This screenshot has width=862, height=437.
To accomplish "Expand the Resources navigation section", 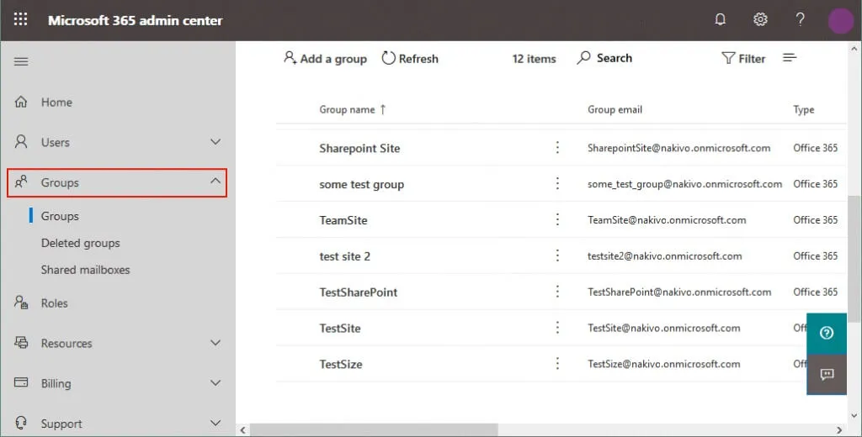I will point(215,343).
